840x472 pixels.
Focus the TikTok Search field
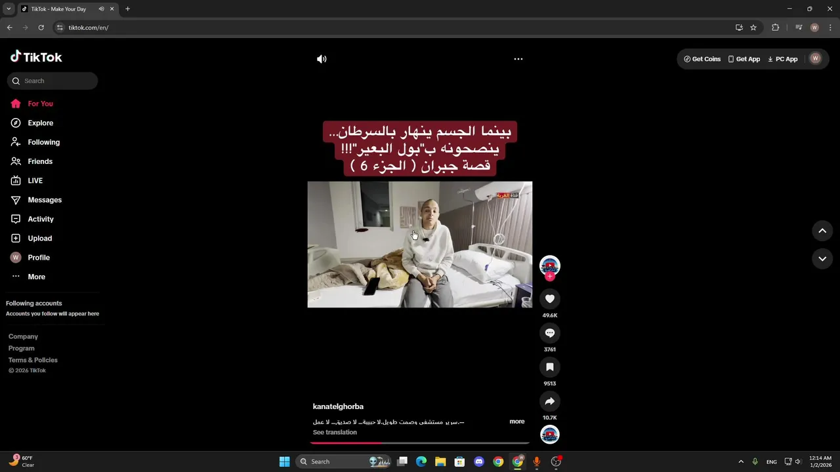tap(52, 81)
